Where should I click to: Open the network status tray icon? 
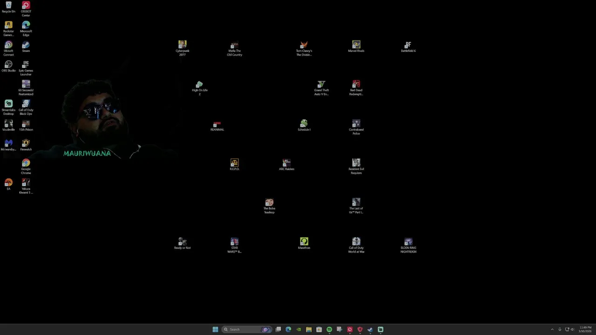567,329
